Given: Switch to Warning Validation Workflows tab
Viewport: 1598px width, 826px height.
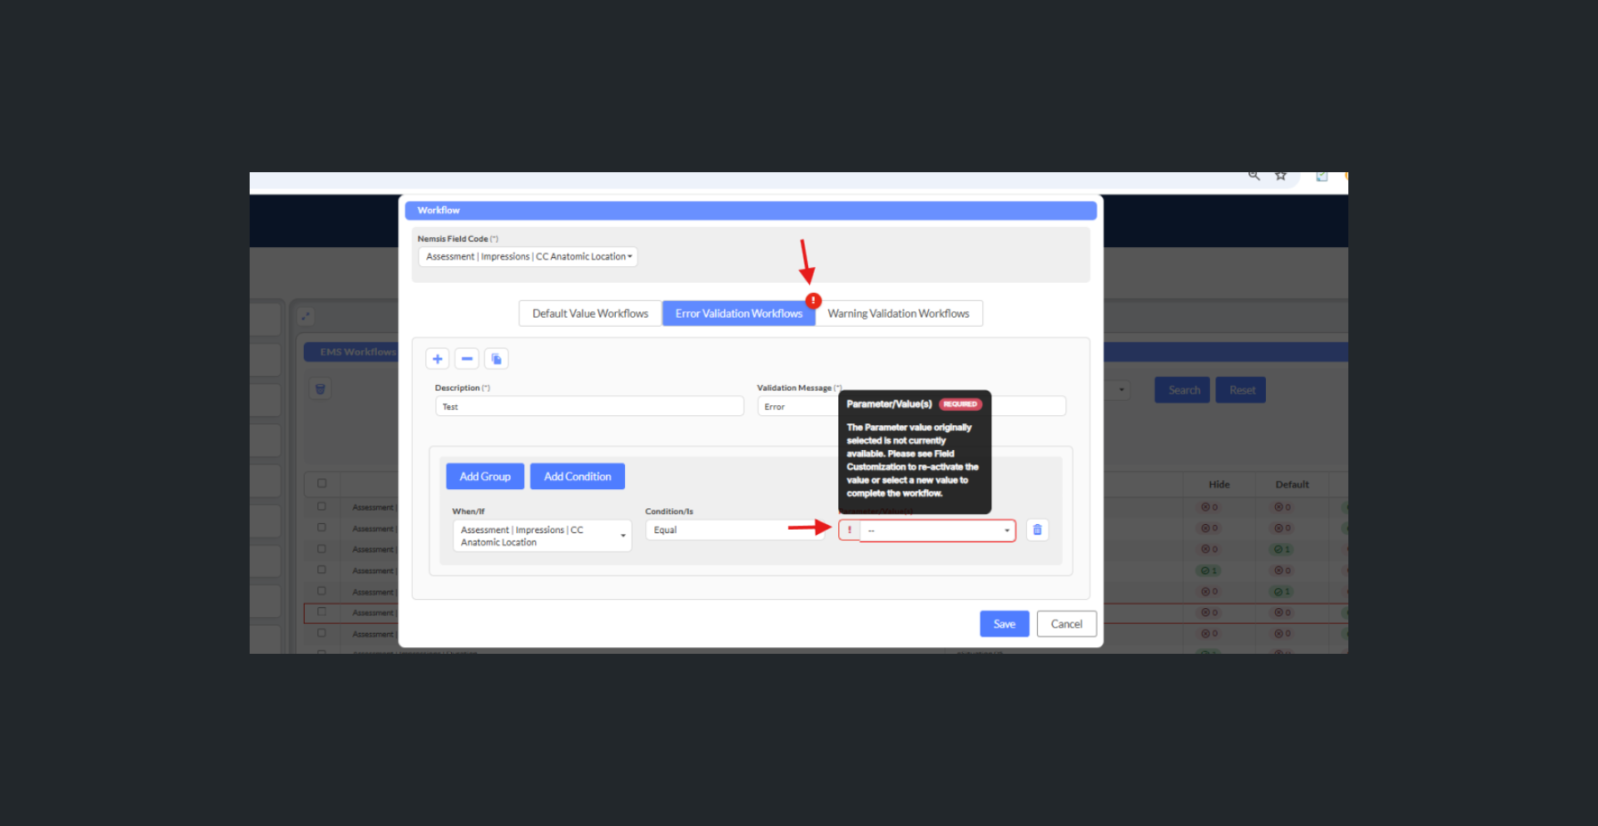Looking at the screenshot, I should point(898,314).
